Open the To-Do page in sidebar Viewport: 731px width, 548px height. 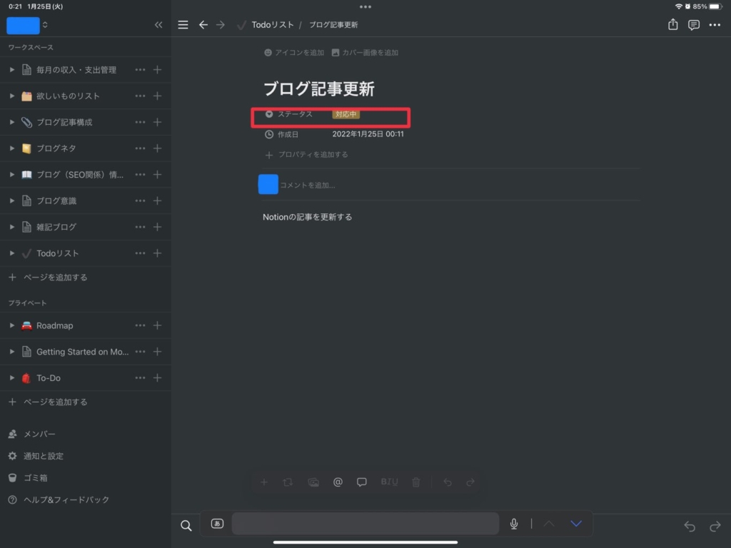49,378
